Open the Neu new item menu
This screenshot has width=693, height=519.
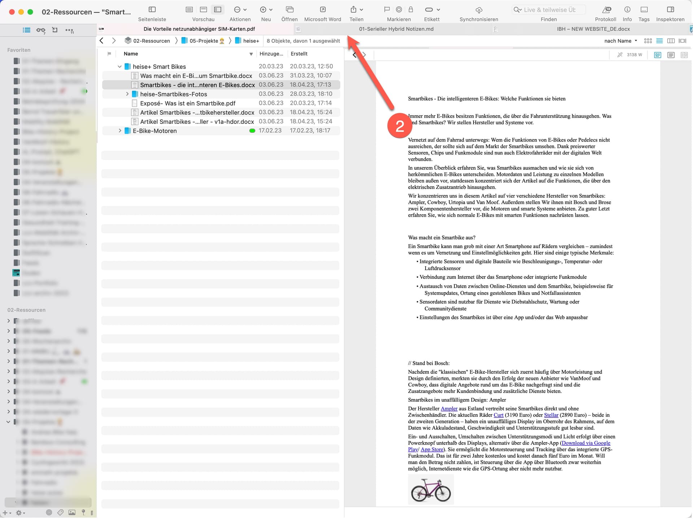266,10
